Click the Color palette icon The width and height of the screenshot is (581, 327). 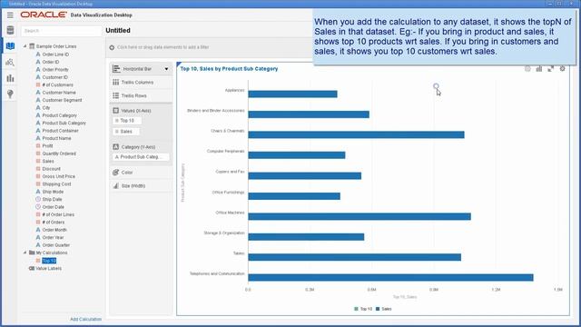116,173
